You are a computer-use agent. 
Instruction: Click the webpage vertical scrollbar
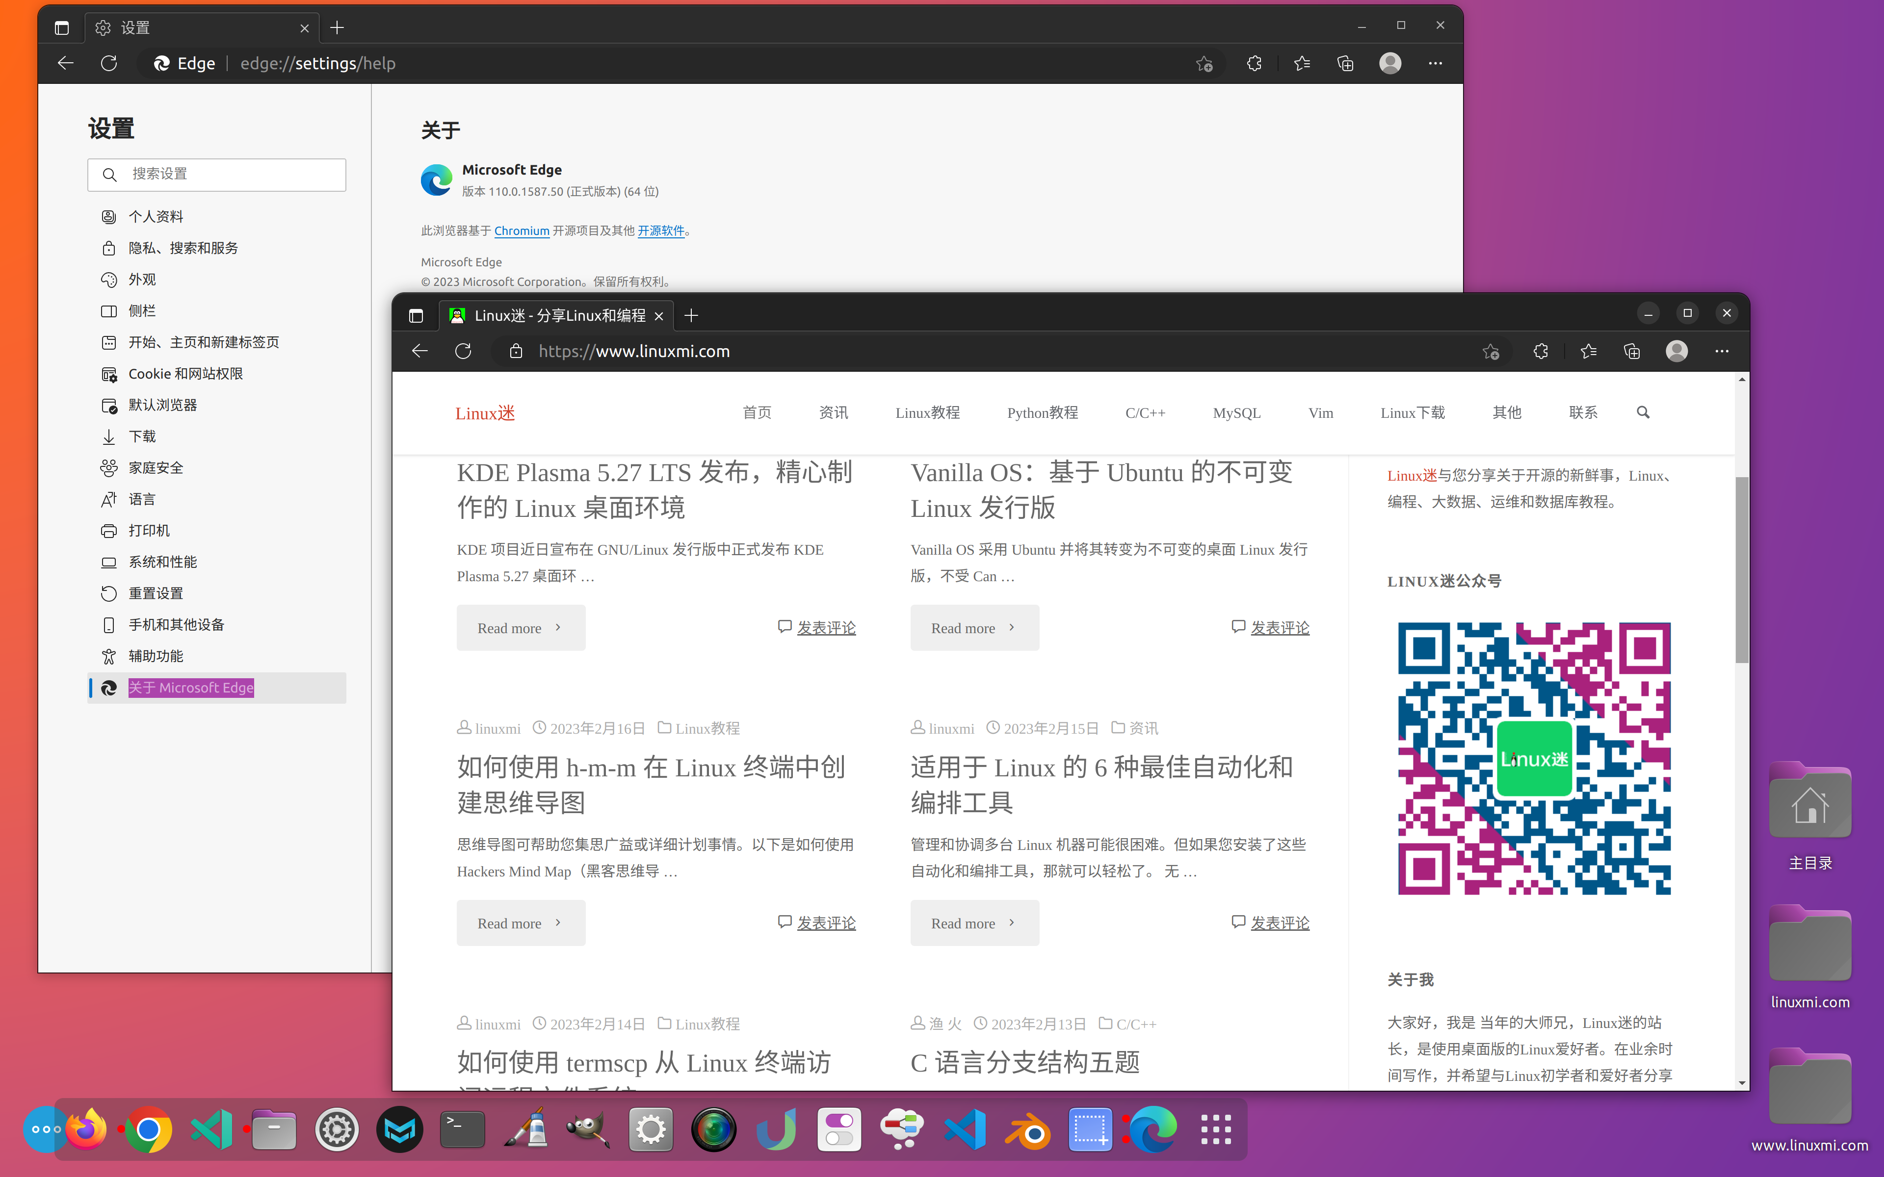[1742, 570]
